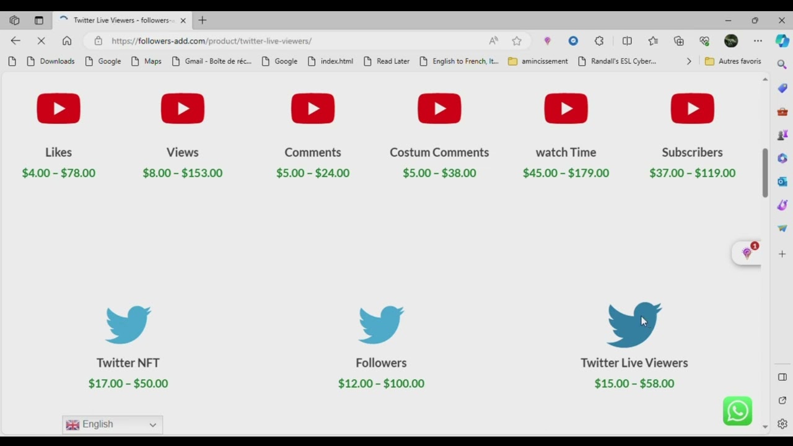
Task: Go back with the browser back arrow
Action: (15, 41)
